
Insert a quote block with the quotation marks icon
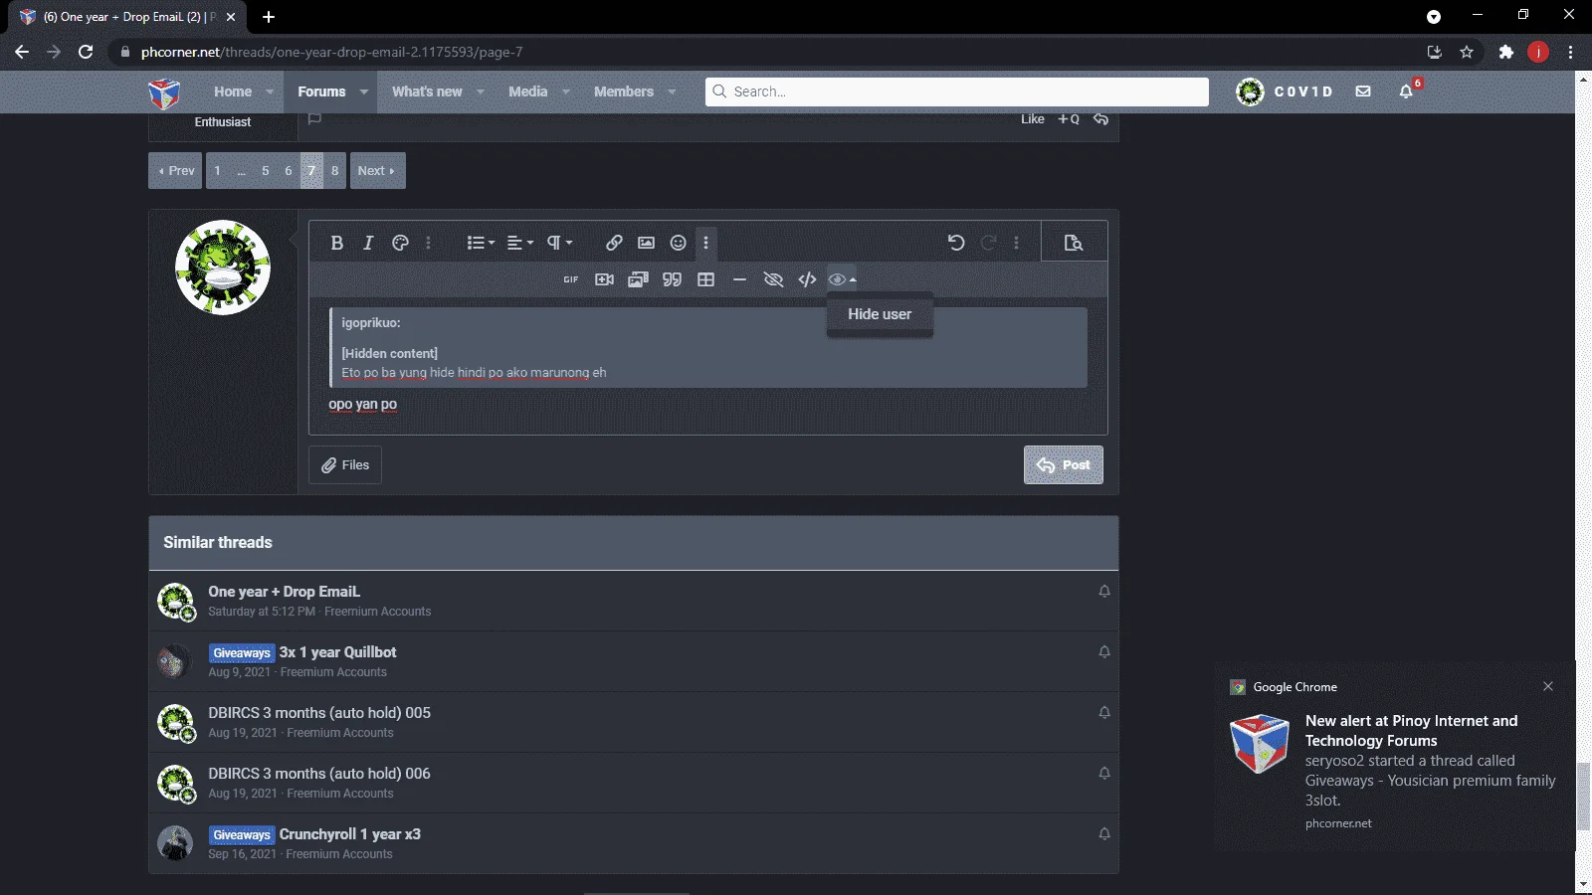[672, 279]
